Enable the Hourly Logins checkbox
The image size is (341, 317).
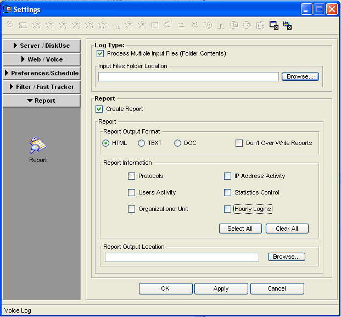(227, 209)
